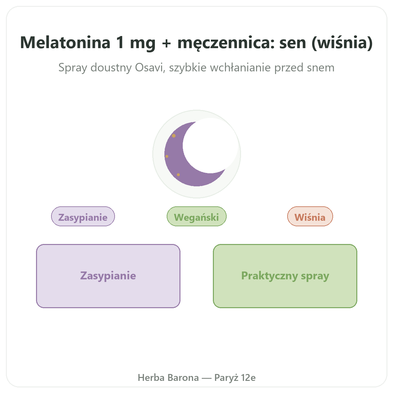Click the uppermost golden star on the moon
This screenshot has height=393, width=393.
pos(174,136)
